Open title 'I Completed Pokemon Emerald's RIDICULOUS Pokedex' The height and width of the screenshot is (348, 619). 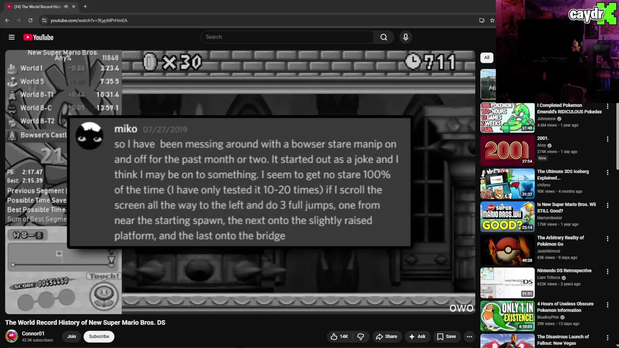click(x=569, y=109)
